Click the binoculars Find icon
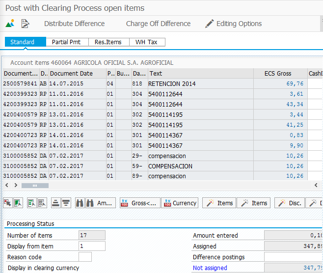The height and width of the screenshot is (273, 323). click(x=80, y=203)
